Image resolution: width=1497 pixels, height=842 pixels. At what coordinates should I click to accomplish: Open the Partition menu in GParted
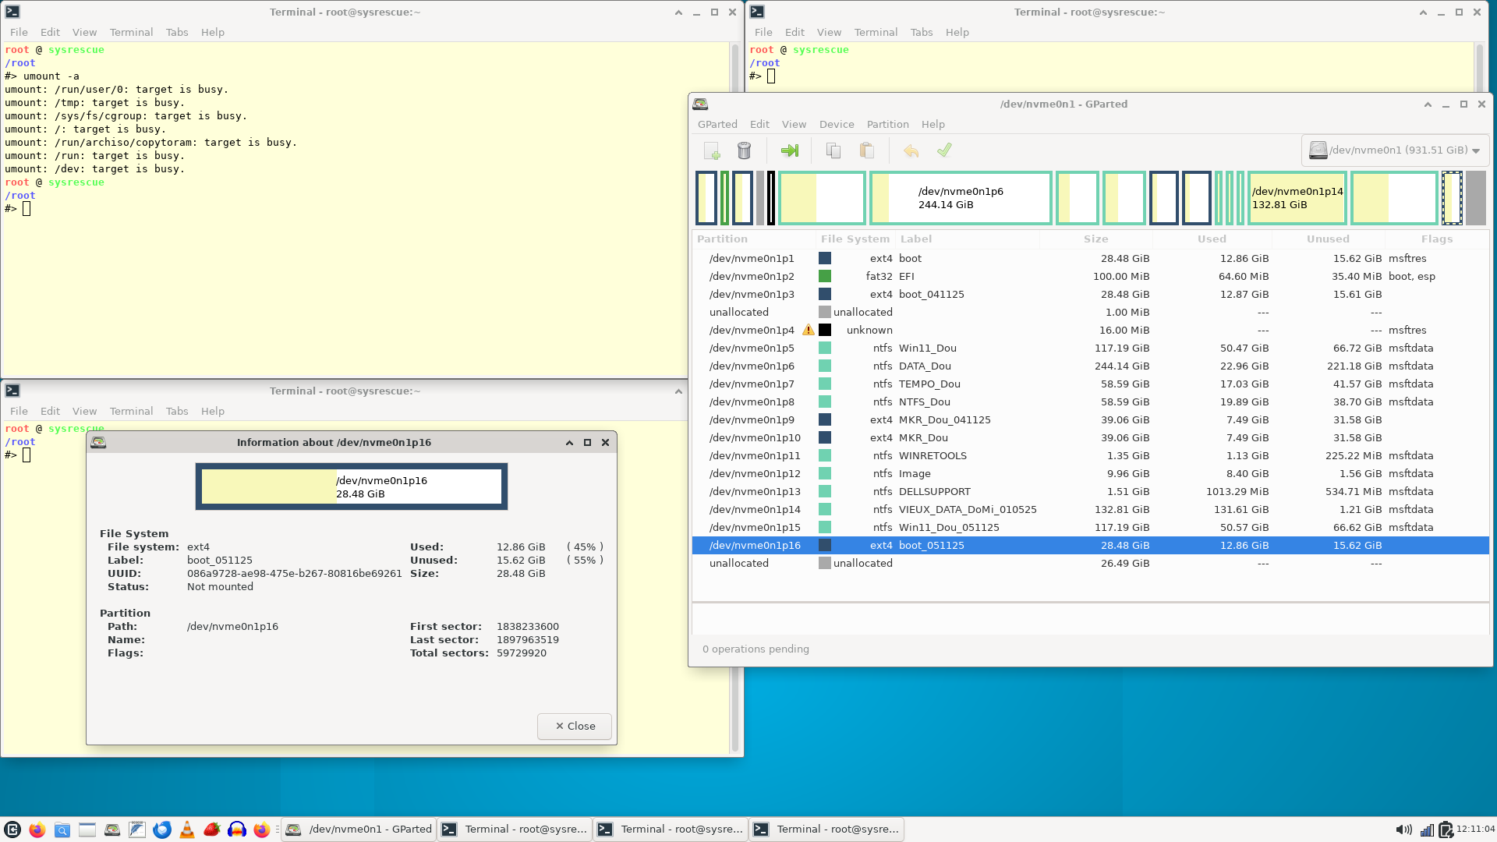tap(887, 124)
